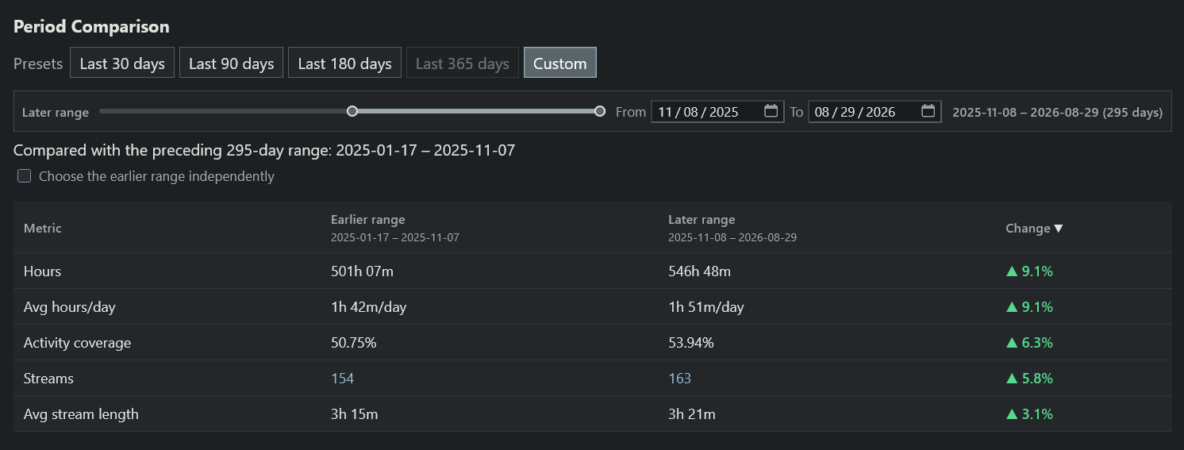
Task: Click the Change column sort arrow
Action: tap(1059, 229)
